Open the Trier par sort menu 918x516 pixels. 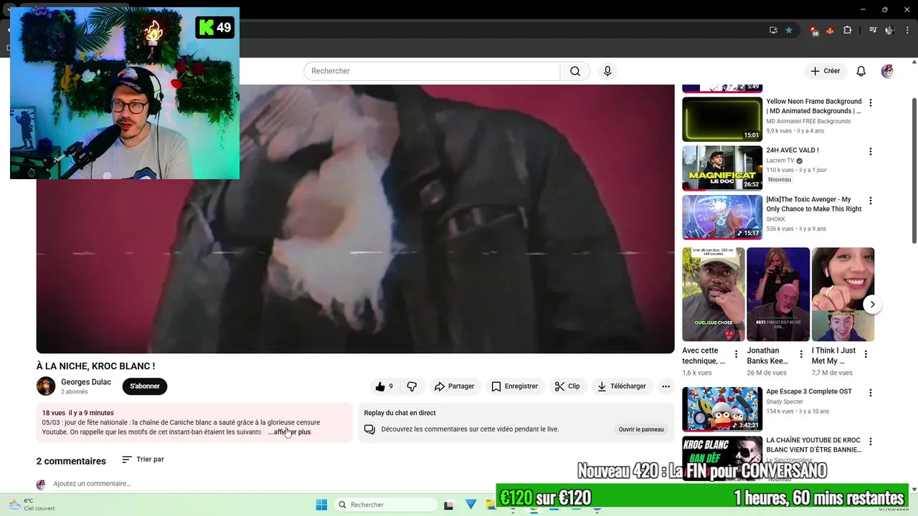click(x=143, y=459)
